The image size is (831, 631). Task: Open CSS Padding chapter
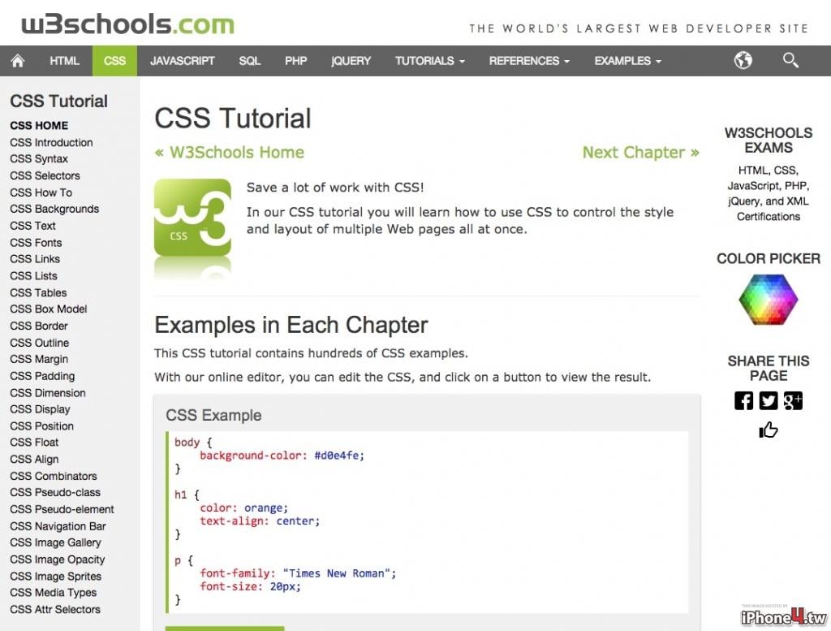click(42, 376)
